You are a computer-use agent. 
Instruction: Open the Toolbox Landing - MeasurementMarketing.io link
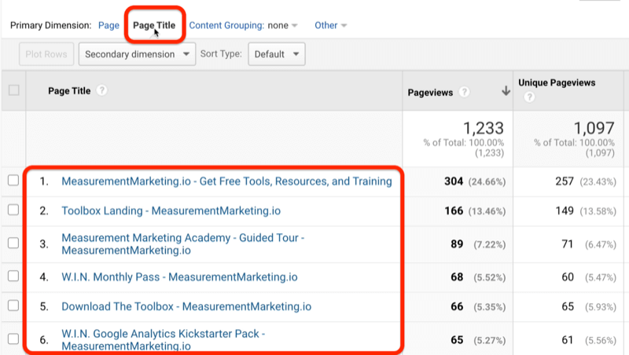[x=171, y=210]
